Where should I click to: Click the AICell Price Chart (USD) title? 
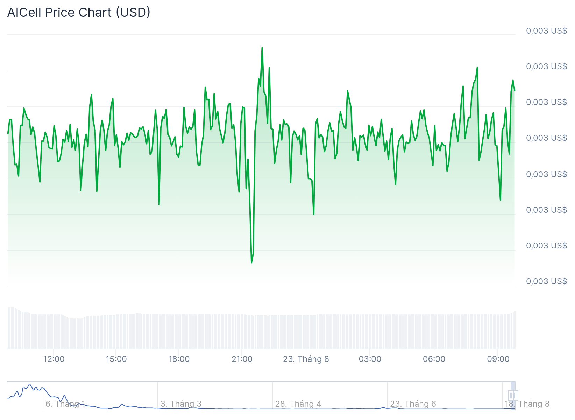coord(79,12)
